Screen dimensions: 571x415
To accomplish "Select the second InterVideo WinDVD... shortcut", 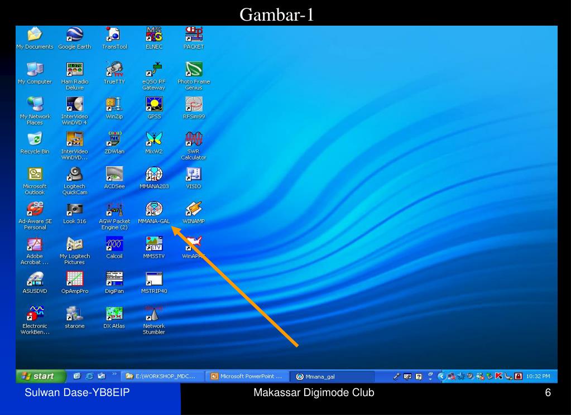I will [75, 146].
